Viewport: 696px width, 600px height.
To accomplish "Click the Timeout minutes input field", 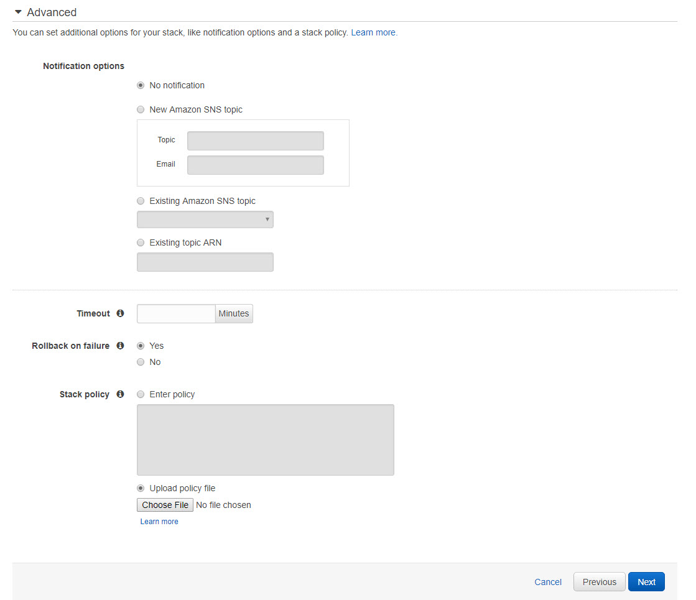I will pyautogui.click(x=176, y=313).
